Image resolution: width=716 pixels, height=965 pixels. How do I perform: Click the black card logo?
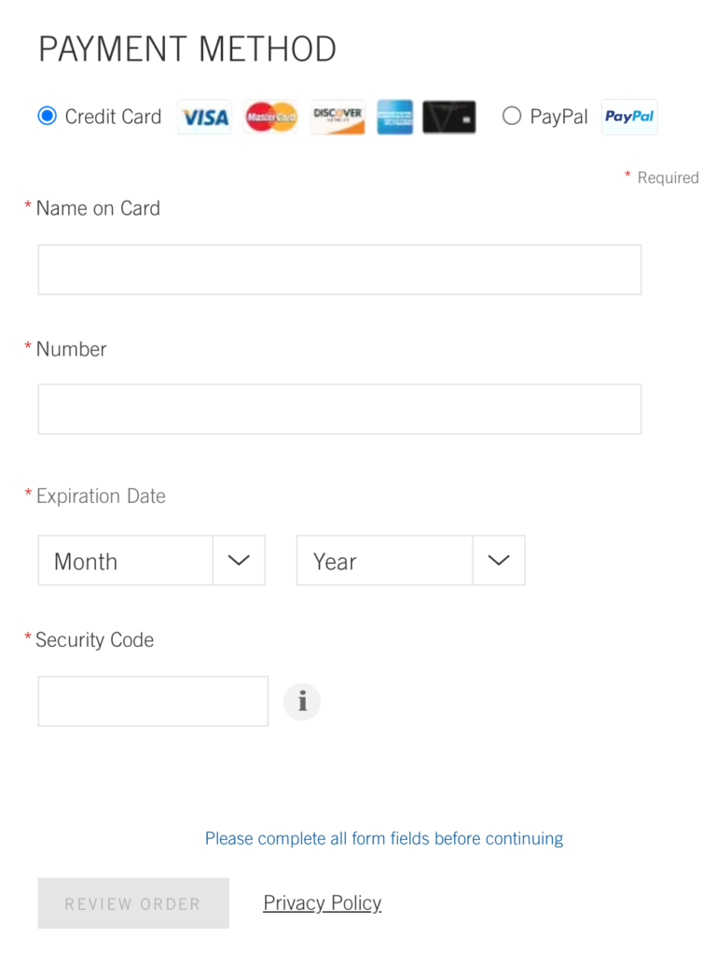coord(449,118)
